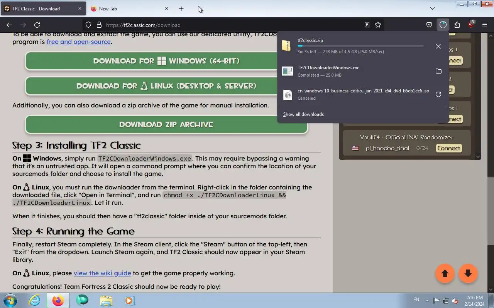This screenshot has height=308, width=494.
Task: Open the uBlock Origin extension icon
Action: pyautogui.click(x=471, y=25)
